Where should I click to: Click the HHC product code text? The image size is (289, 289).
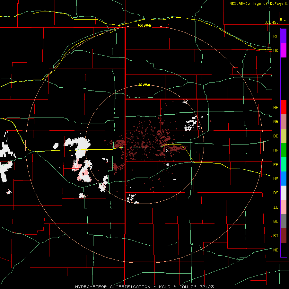[x=282, y=19]
